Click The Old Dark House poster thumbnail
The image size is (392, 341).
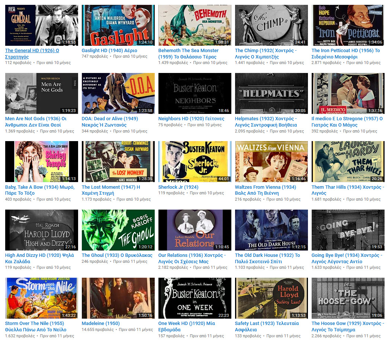[x=271, y=230]
